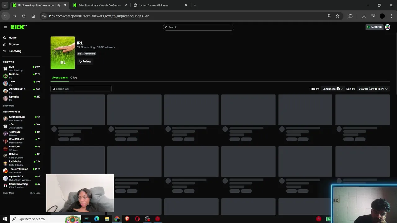Open squirrelie73 recommended channel
397x223 pixels.
pos(22,178)
